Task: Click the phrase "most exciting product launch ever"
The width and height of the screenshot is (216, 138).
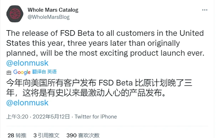Action: (x=142, y=53)
